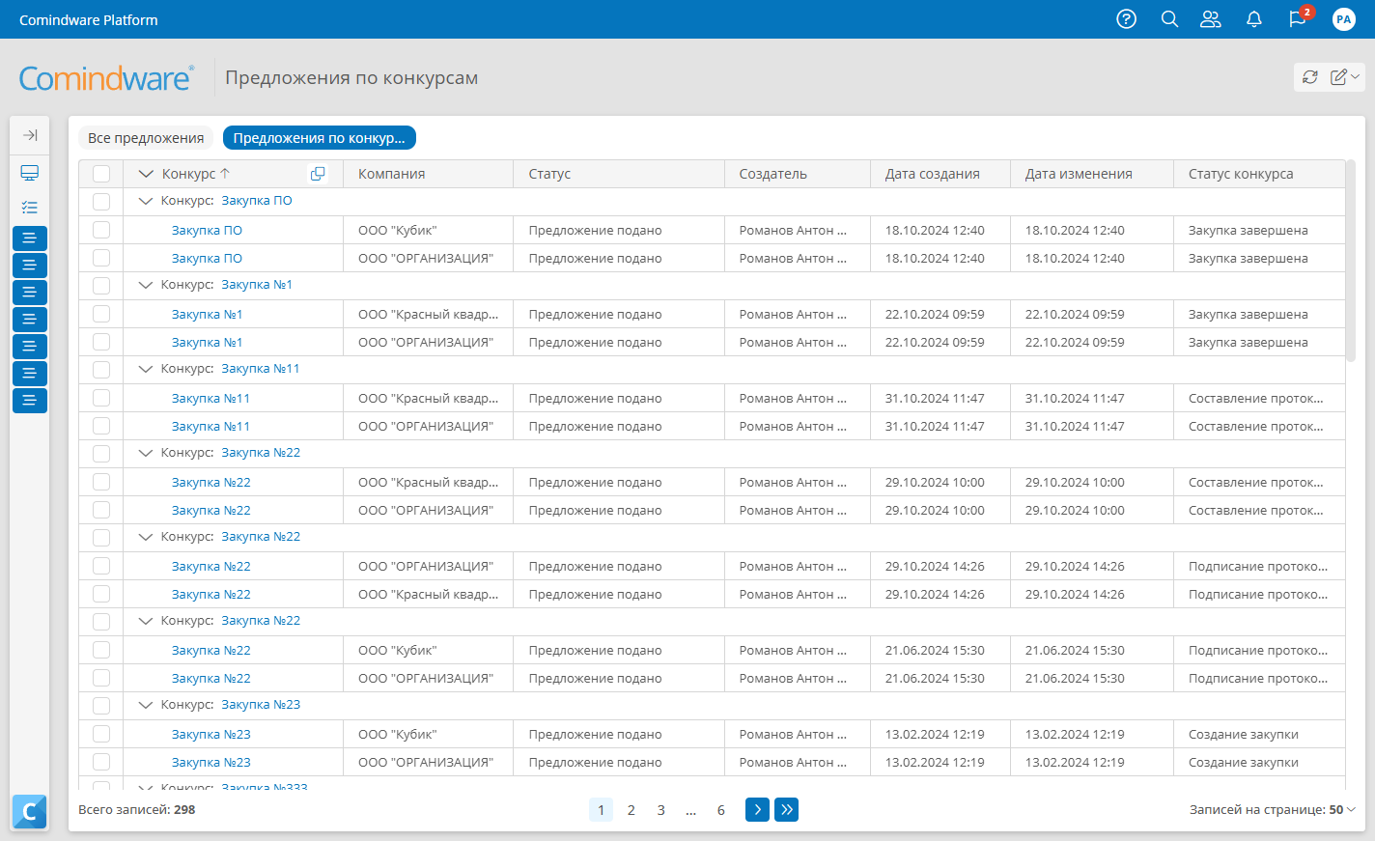The image size is (1375, 841).
Task: Open the task list sidebar icon
Action: tap(30, 208)
